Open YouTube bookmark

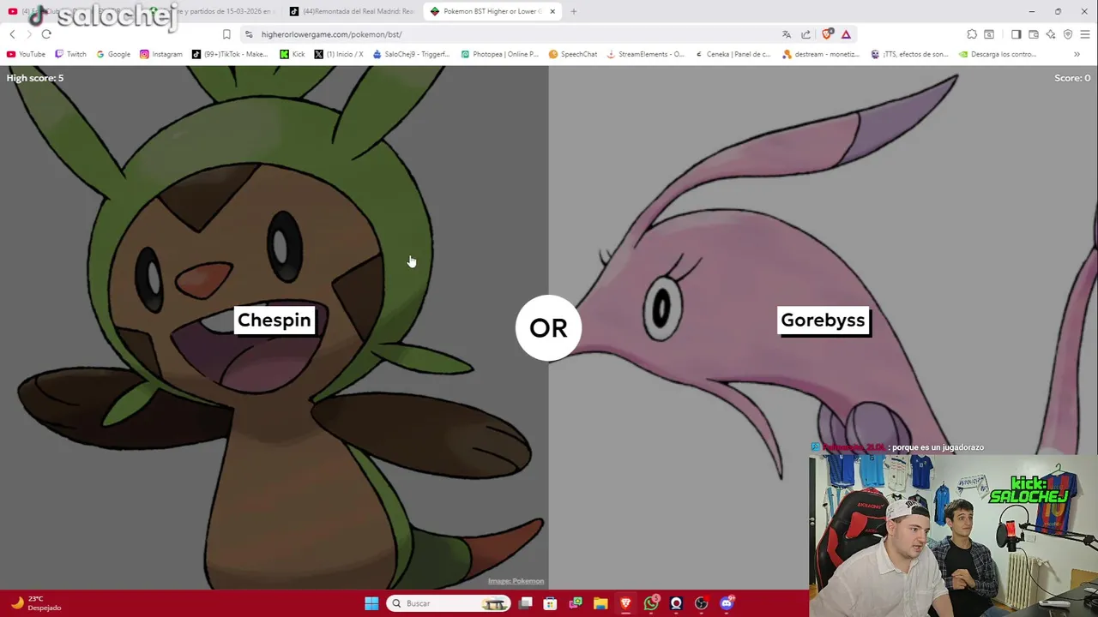click(x=26, y=54)
